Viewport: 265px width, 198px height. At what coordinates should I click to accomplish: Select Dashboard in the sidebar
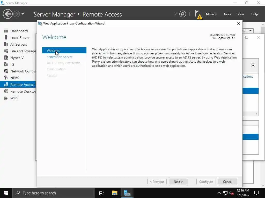click(18, 31)
